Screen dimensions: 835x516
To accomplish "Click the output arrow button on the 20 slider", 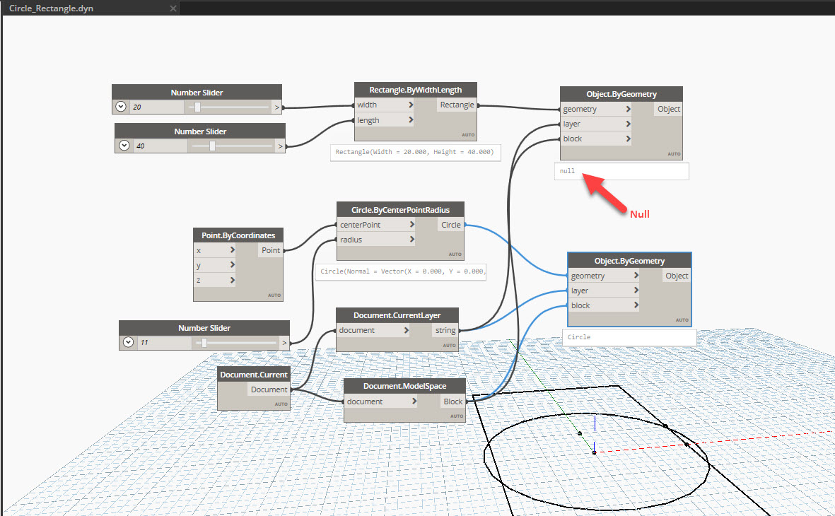I will (277, 107).
